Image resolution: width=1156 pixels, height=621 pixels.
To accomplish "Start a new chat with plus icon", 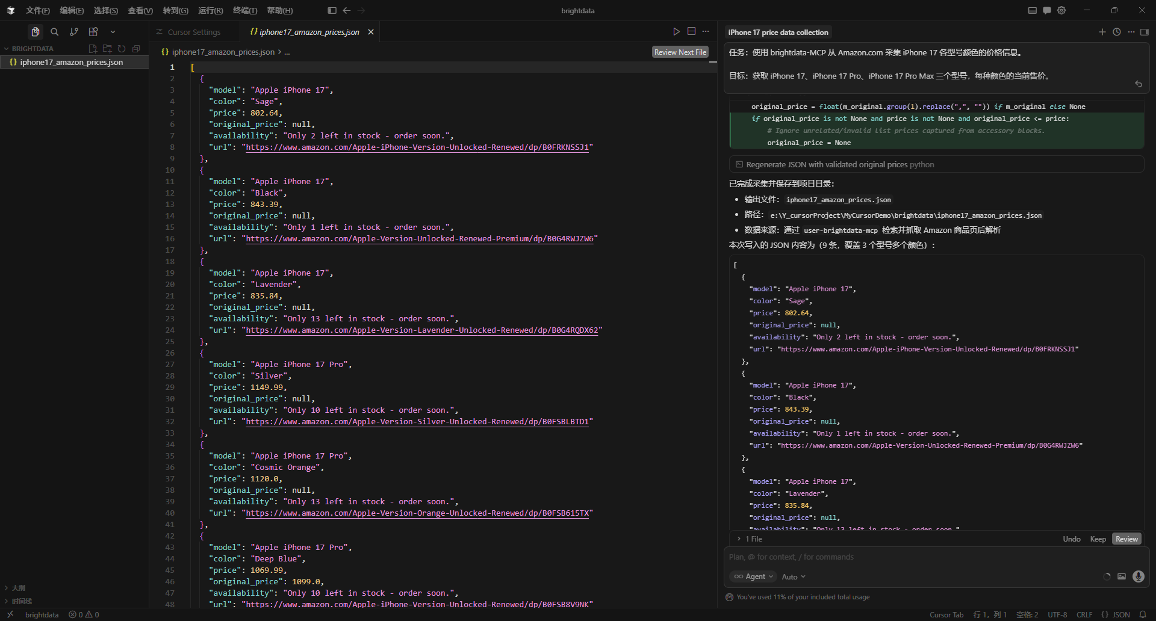I will [1102, 32].
